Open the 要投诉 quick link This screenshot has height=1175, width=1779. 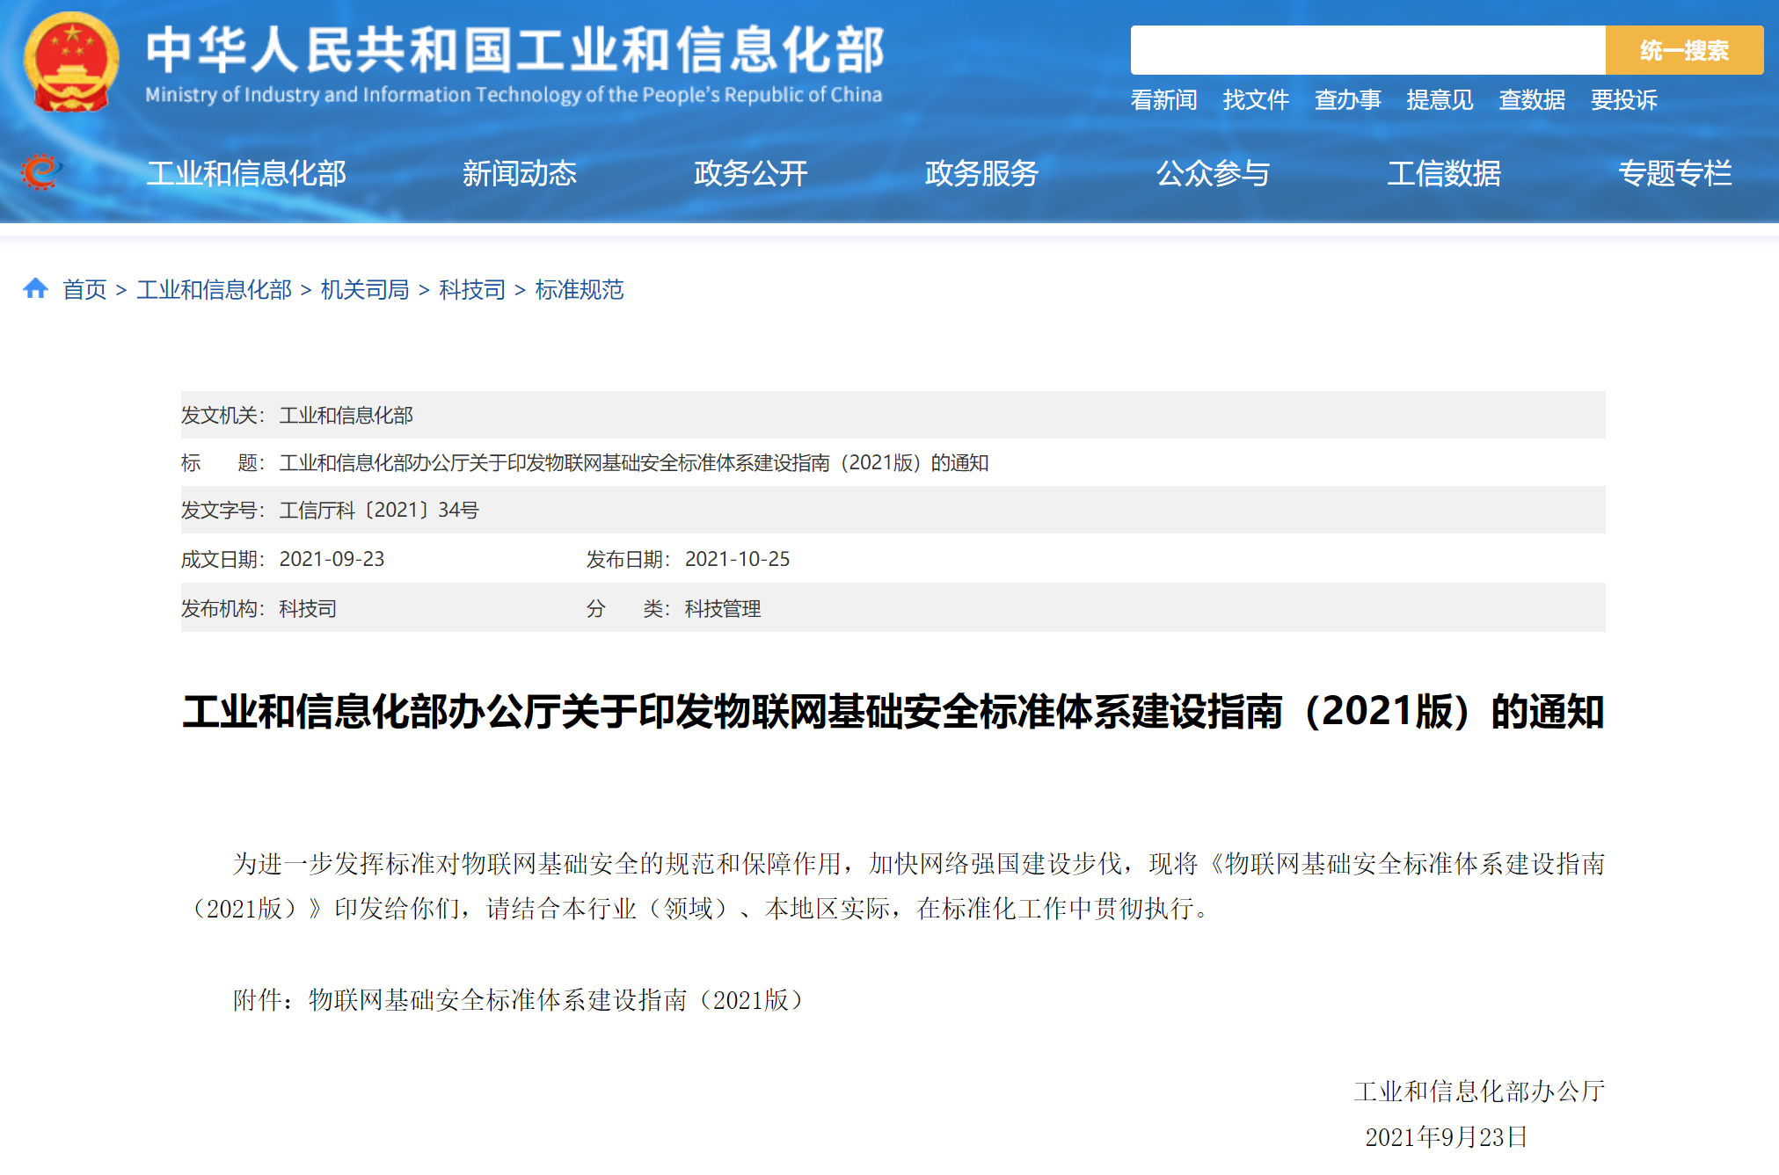point(1623,100)
